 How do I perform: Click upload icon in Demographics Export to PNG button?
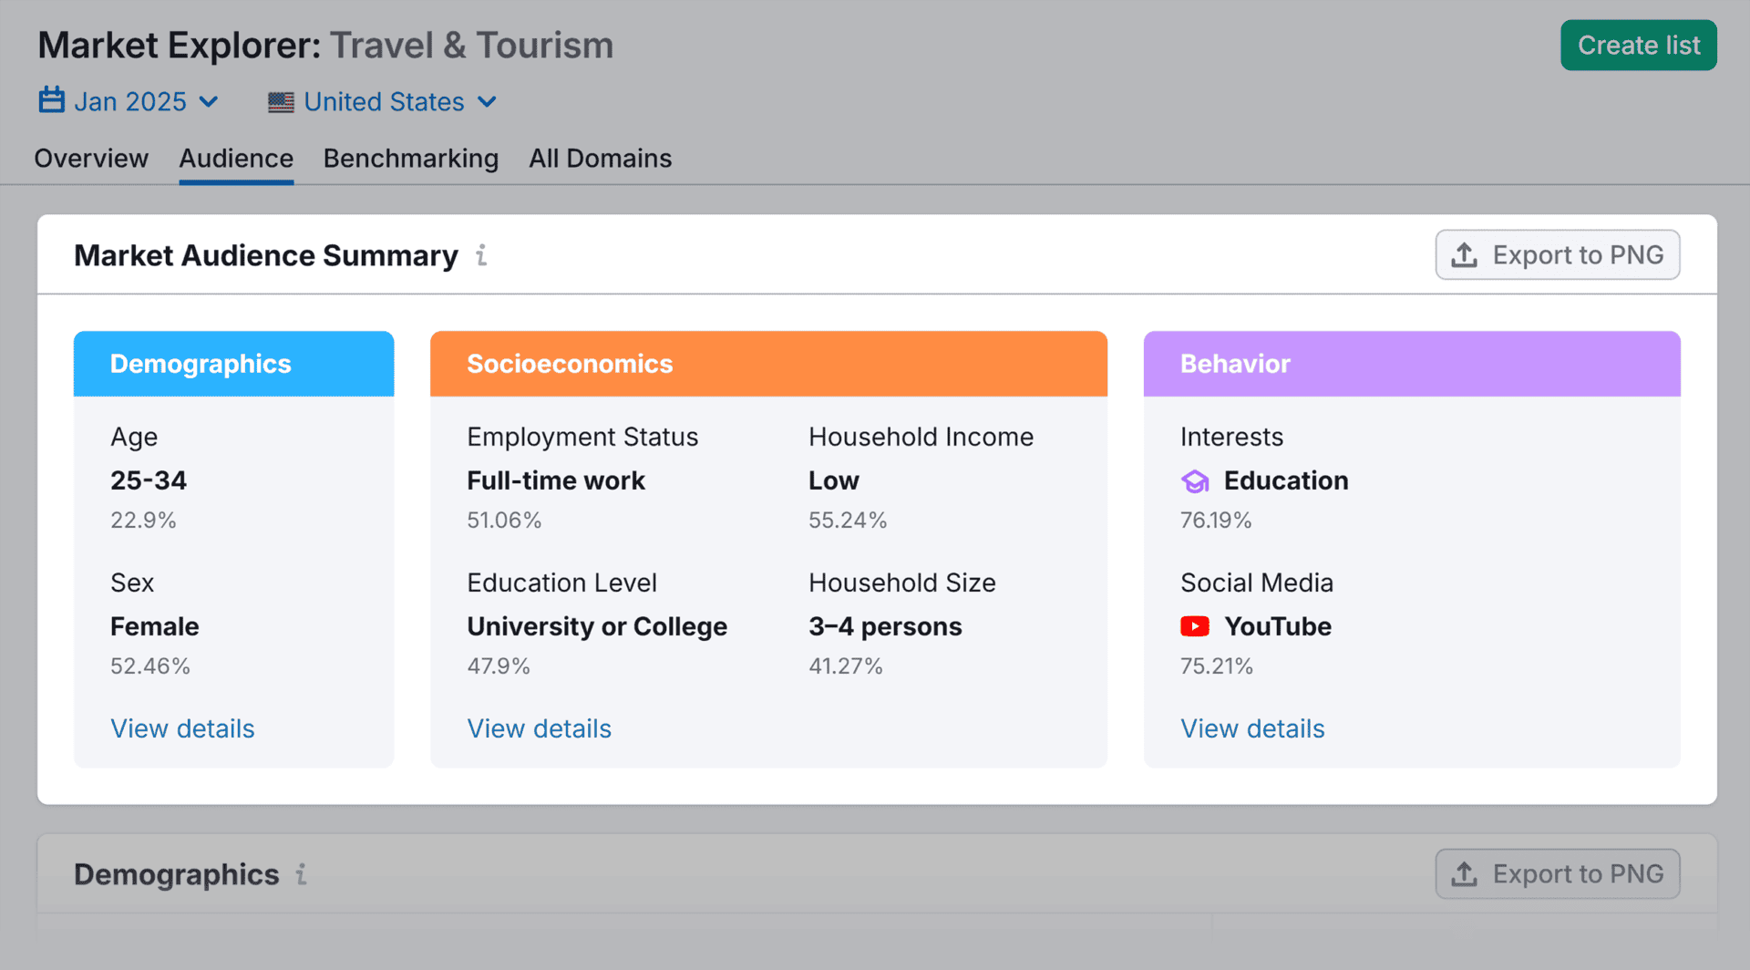pyautogui.click(x=1464, y=874)
